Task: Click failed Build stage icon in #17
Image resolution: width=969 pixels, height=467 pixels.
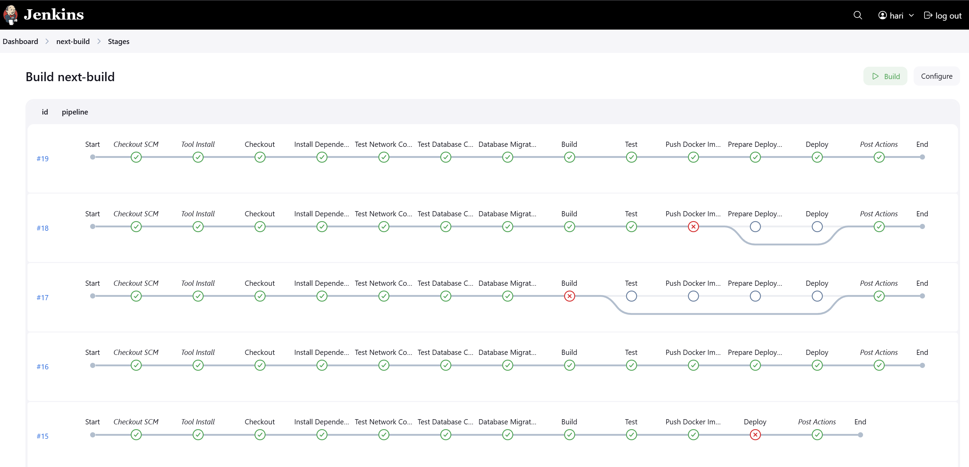Action: (570, 296)
